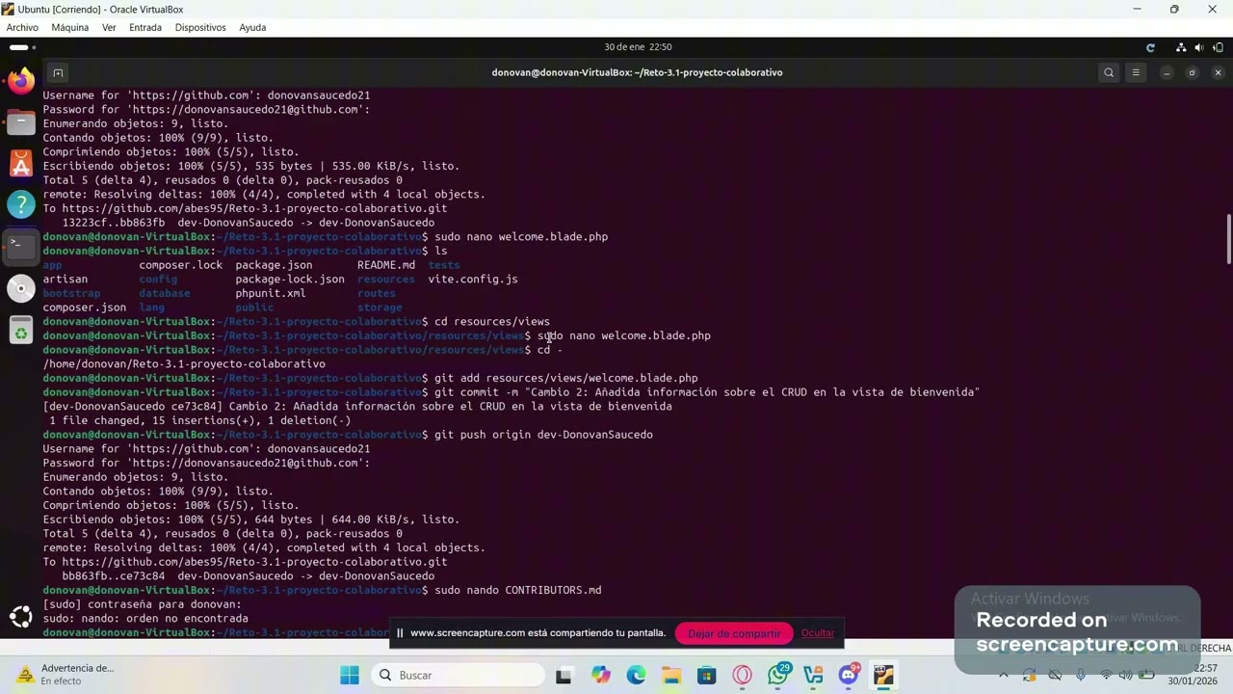The width and height of the screenshot is (1233, 694).
Task: Click 'sudo: nando: orden no encontrada' message
Action: pyautogui.click(x=145, y=619)
